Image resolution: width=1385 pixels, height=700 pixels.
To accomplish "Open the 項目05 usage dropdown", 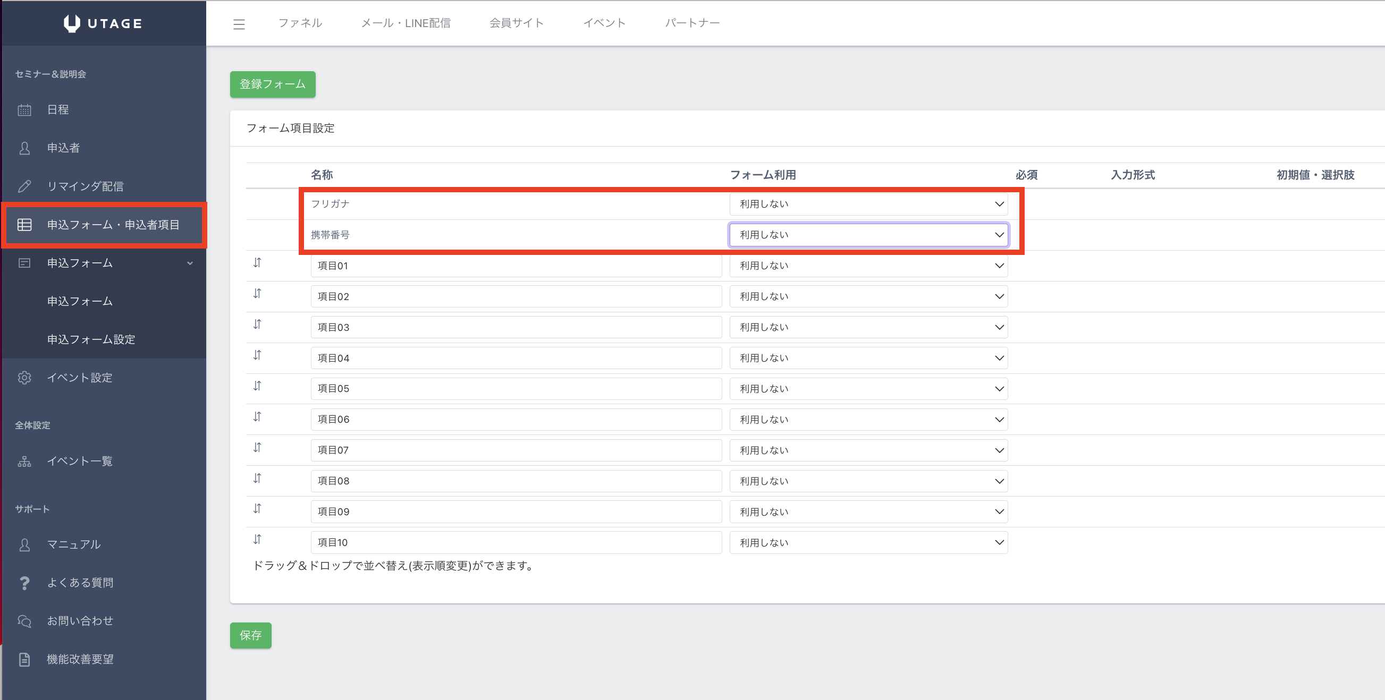I will click(868, 389).
